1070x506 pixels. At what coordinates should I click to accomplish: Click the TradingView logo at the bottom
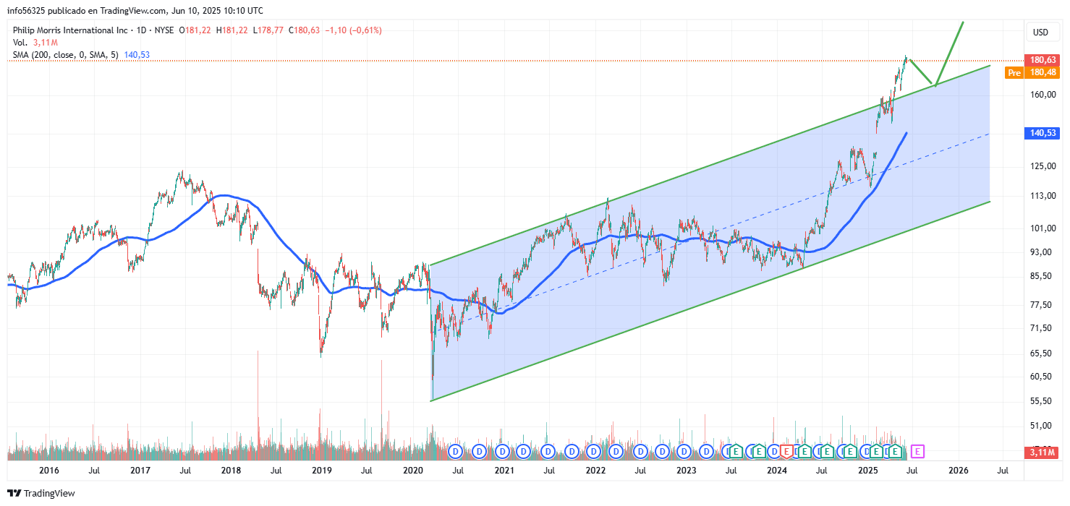(x=43, y=493)
